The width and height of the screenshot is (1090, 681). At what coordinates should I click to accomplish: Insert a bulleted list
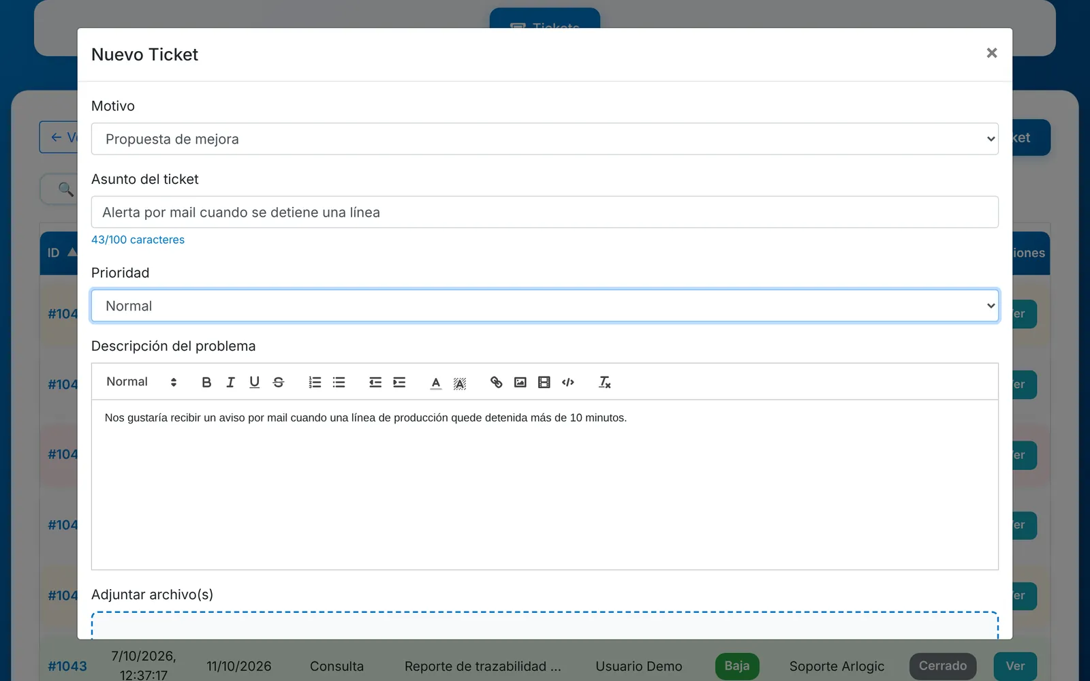(339, 382)
